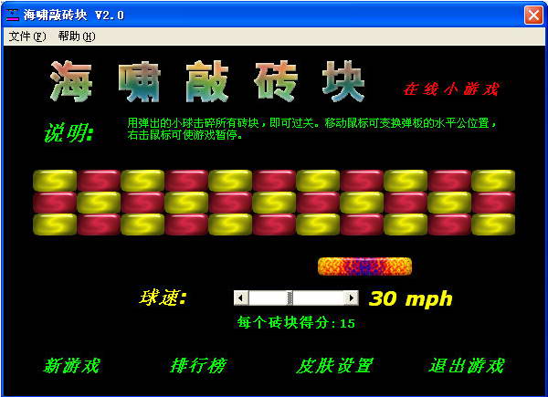Exit via the 退出游戏 button
Screen dimensions: 548x397
pyautogui.click(x=467, y=366)
